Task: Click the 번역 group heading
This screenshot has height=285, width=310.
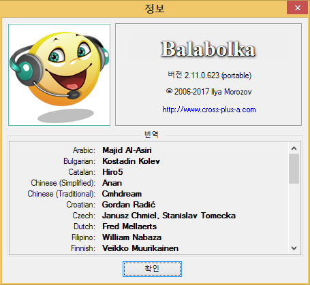Action: click(x=151, y=135)
